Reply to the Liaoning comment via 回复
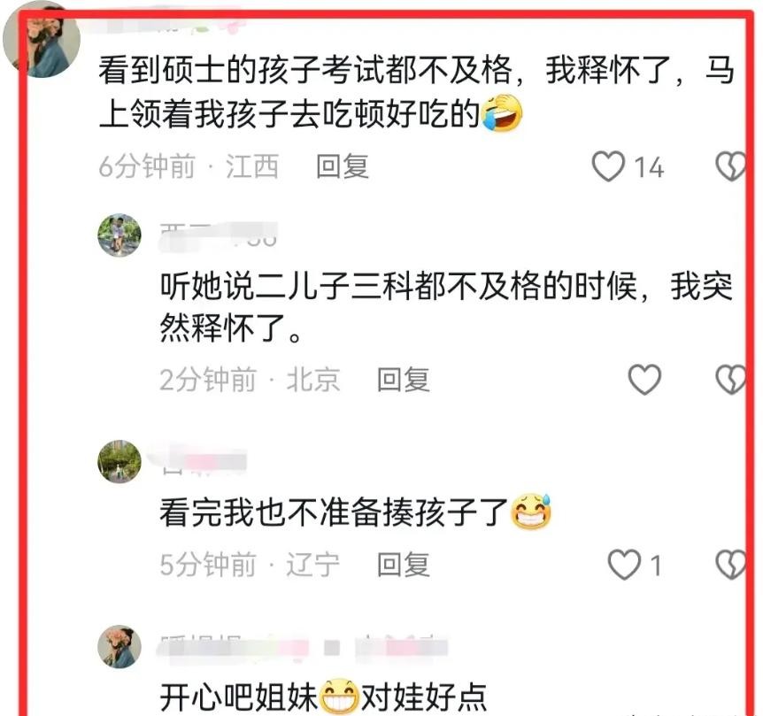This screenshot has height=716, width=763. [404, 565]
